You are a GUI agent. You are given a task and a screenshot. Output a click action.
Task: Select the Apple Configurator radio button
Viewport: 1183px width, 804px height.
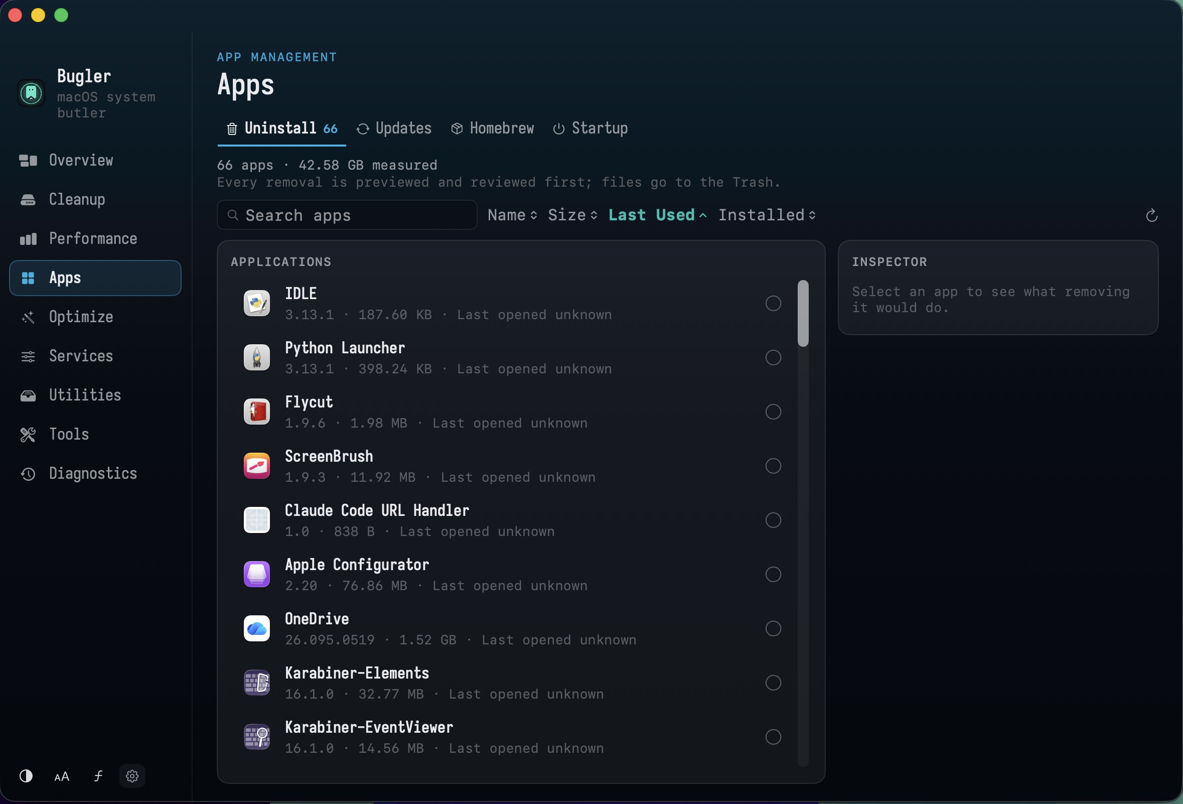pos(773,574)
